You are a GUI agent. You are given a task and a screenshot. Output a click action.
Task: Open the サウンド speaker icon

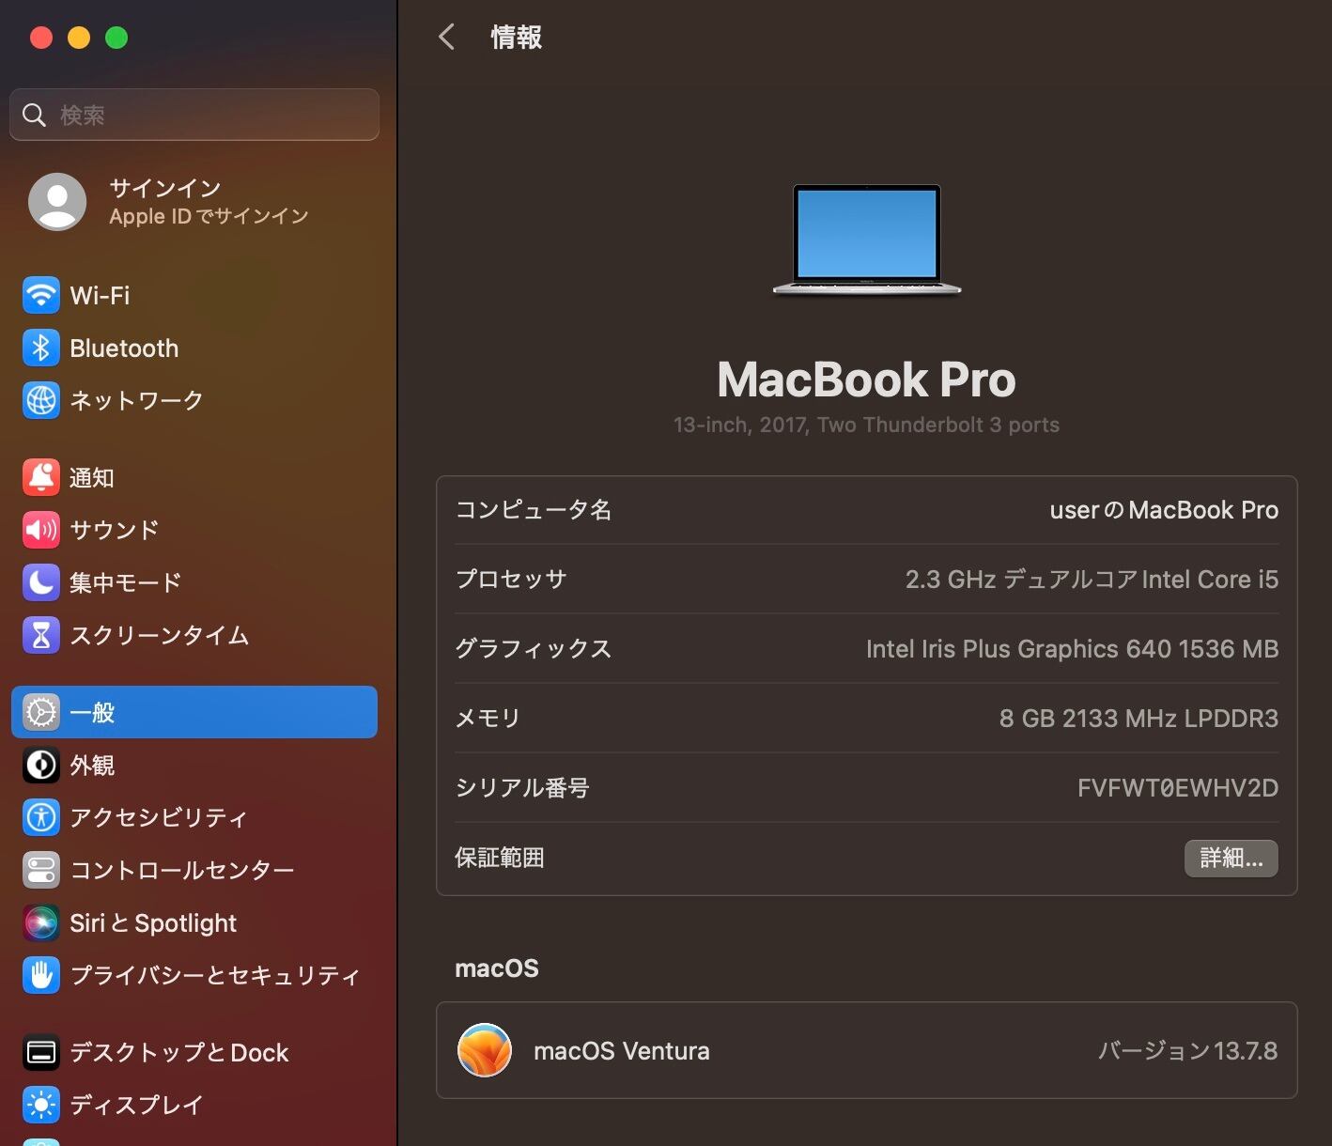(x=41, y=530)
